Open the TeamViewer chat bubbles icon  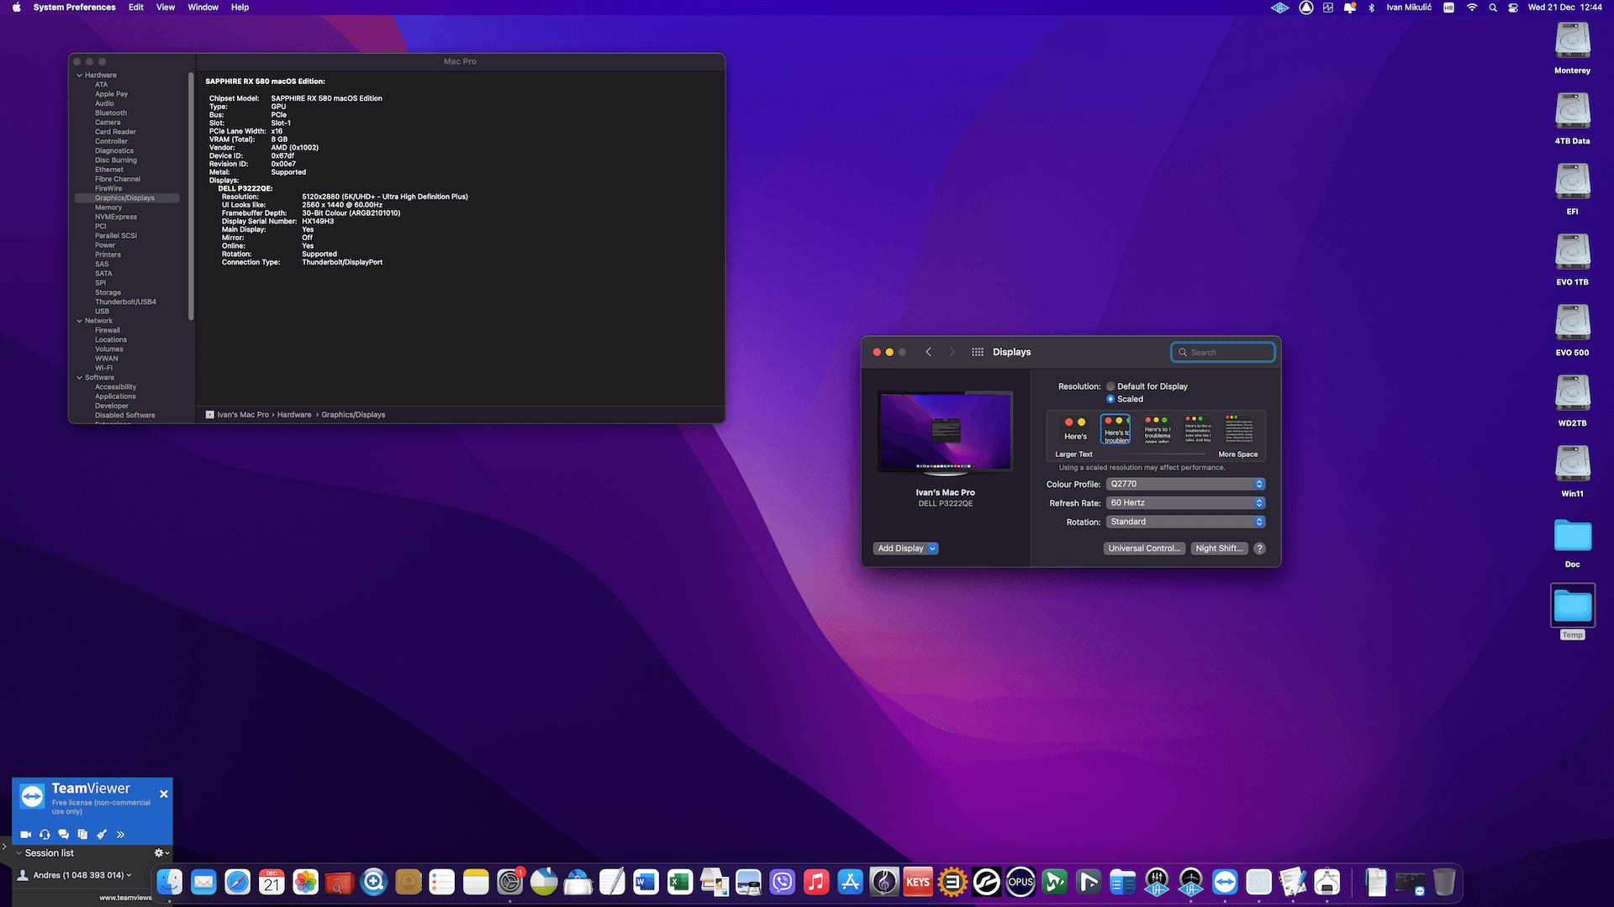[63, 835]
